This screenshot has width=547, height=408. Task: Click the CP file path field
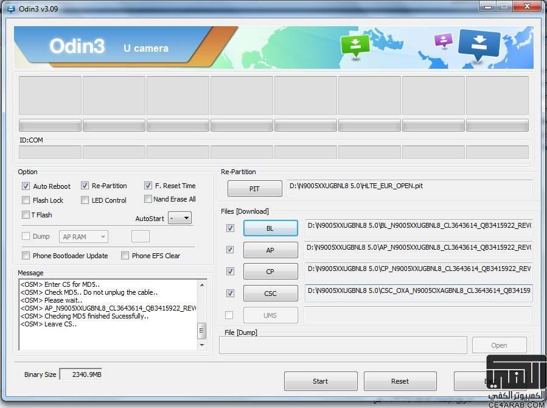point(419,271)
